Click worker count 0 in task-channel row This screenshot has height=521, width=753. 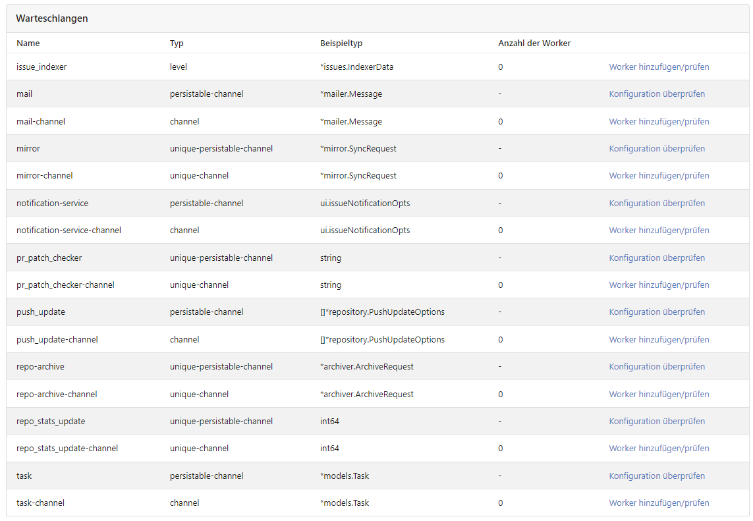(x=501, y=503)
